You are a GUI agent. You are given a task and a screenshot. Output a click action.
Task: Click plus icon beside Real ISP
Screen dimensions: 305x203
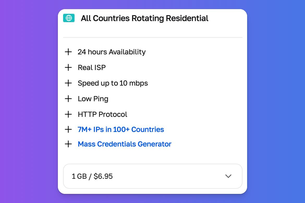tap(68, 67)
